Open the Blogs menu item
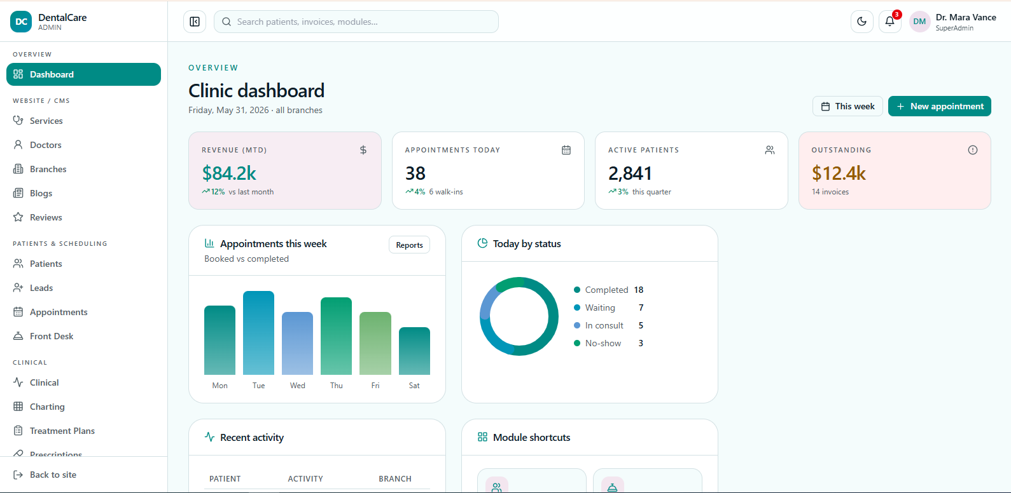This screenshot has height=493, width=1011. [x=83, y=193]
